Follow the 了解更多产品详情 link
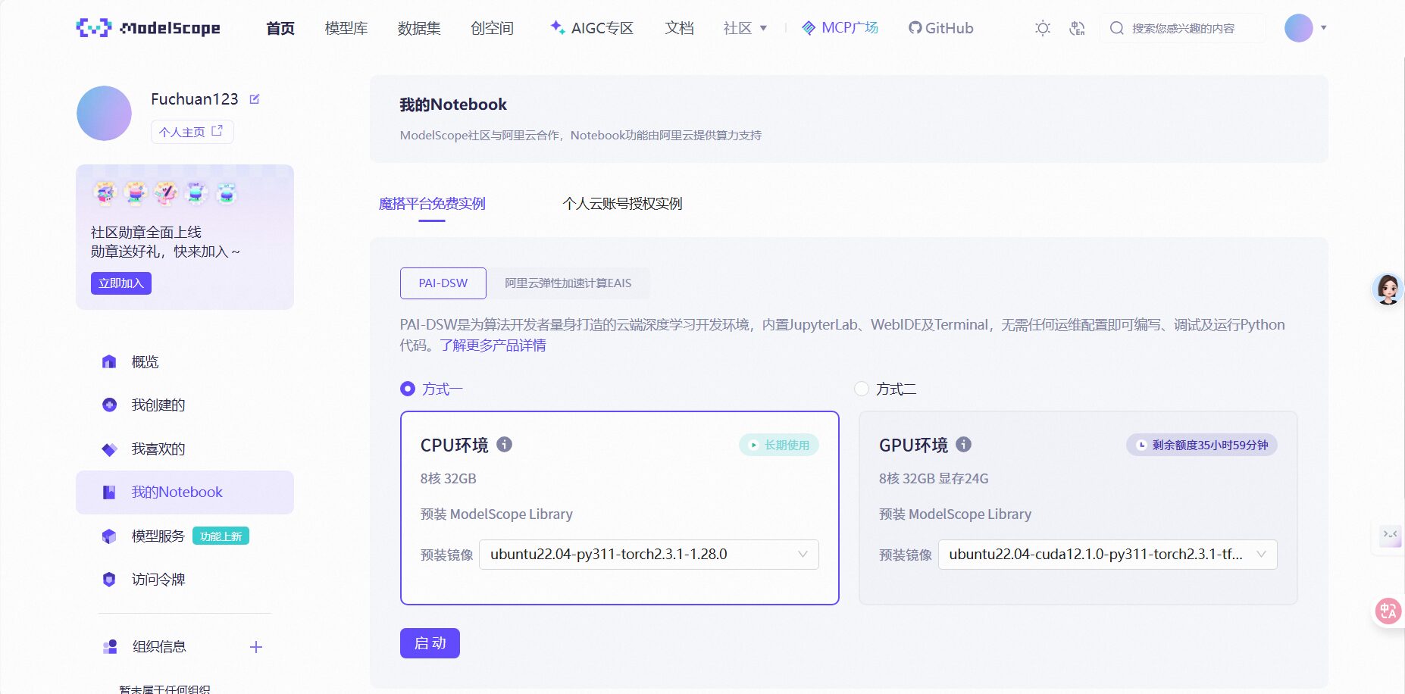Screen dimensions: 1405x694 click(493, 345)
